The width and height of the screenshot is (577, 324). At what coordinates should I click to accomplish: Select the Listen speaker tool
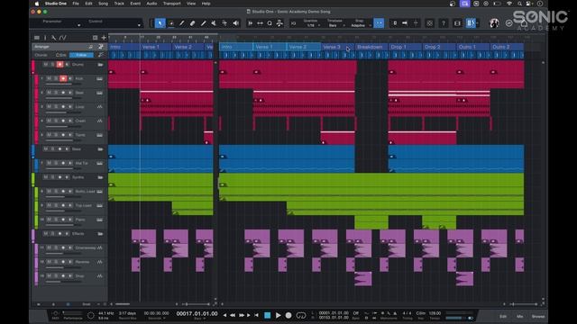tap(235, 23)
